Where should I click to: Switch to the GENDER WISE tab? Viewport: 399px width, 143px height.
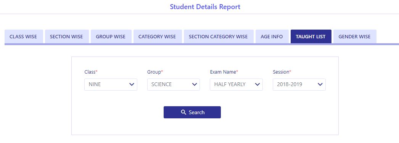pos(354,37)
